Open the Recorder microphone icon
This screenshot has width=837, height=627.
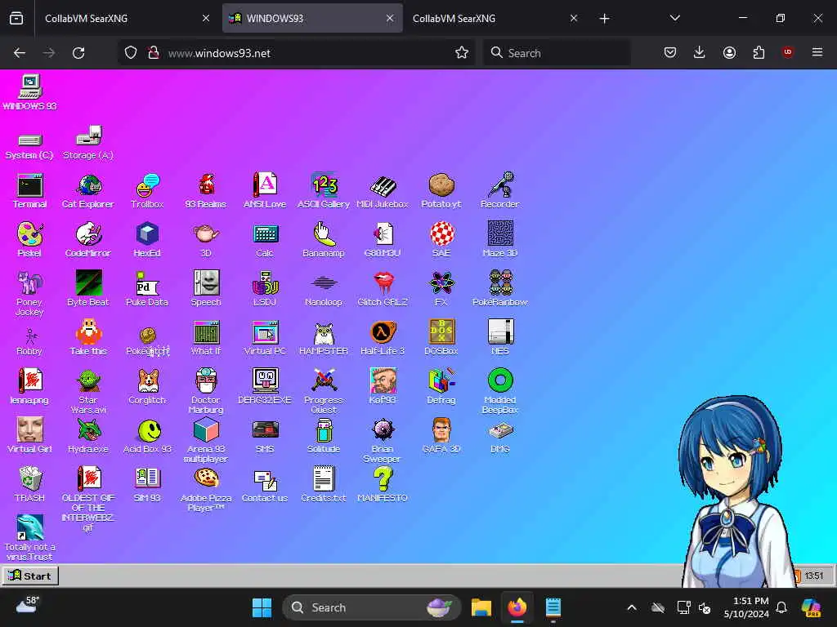tap(500, 190)
